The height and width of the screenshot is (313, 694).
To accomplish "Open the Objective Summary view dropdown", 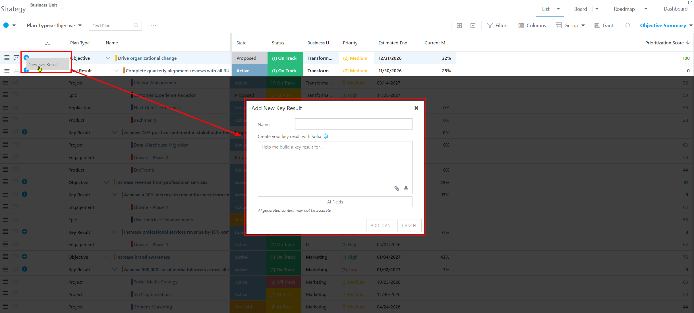I will click(x=666, y=26).
